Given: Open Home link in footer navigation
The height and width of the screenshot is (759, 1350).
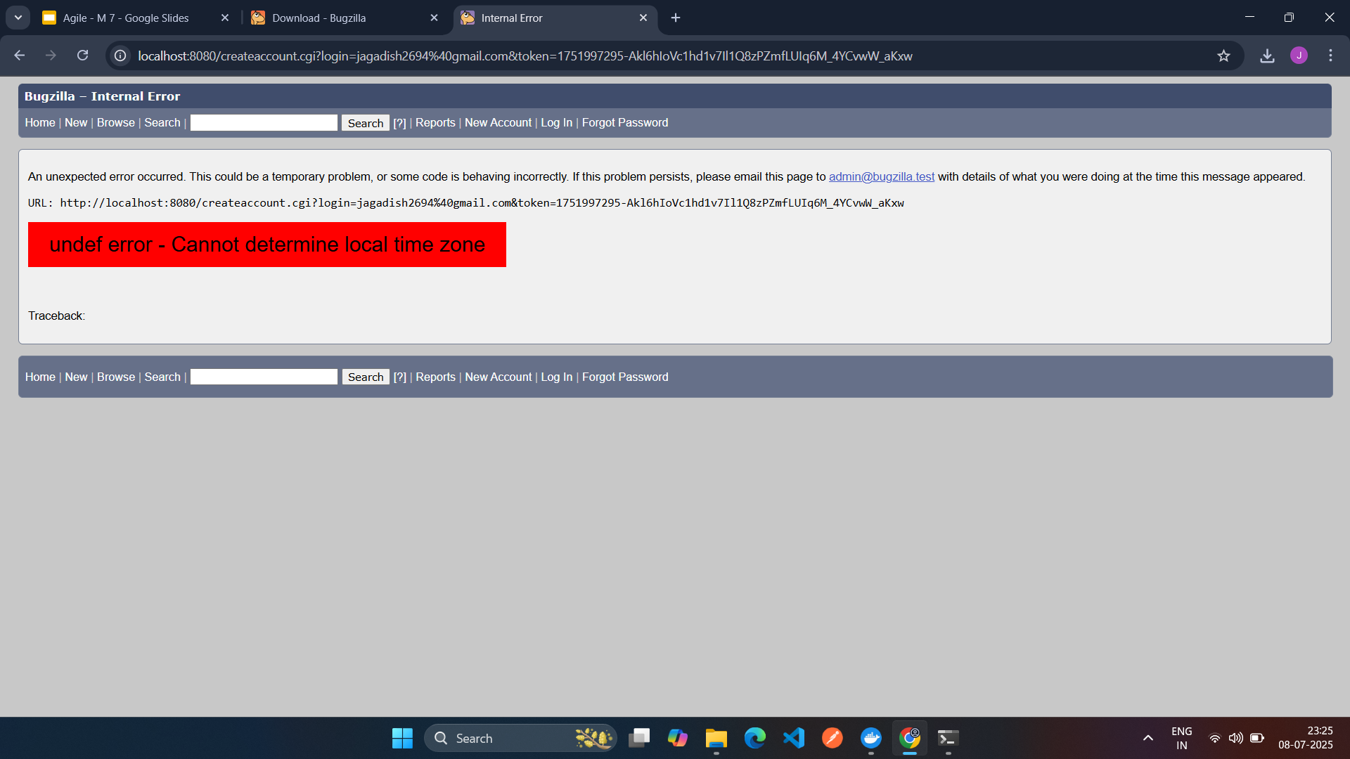Looking at the screenshot, I should pyautogui.click(x=40, y=377).
